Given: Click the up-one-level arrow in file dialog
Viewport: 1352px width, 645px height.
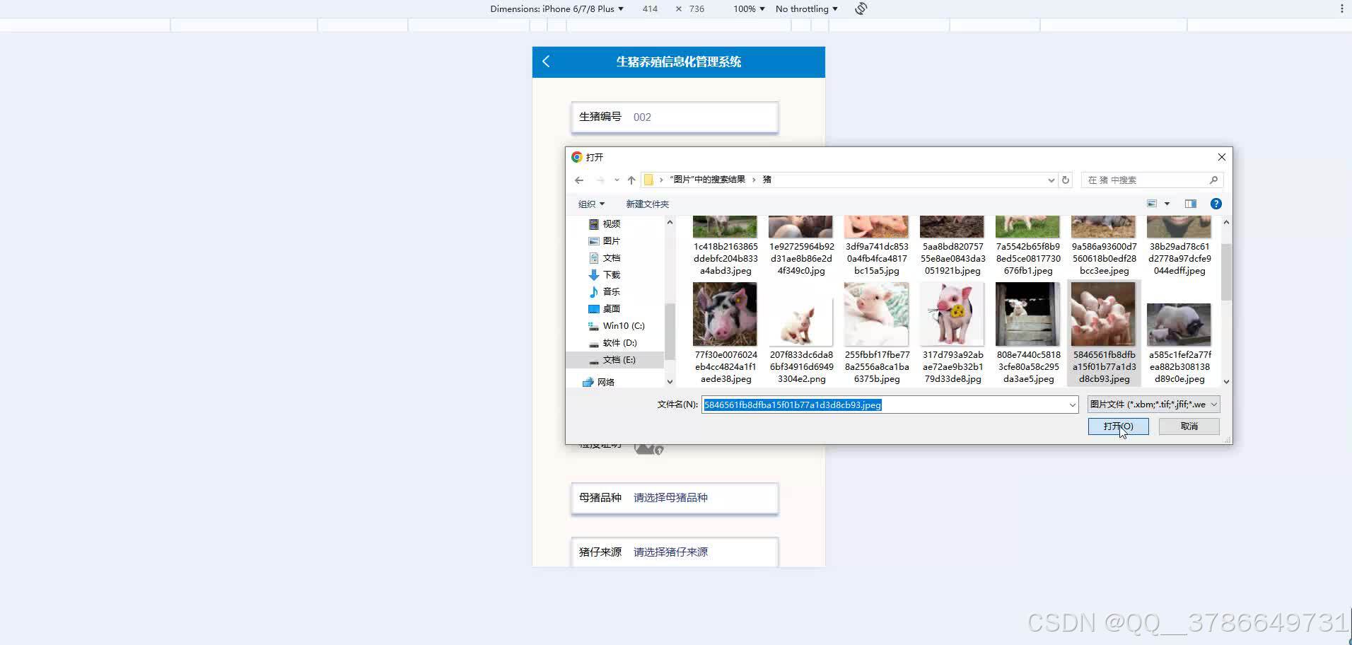Looking at the screenshot, I should 630,180.
